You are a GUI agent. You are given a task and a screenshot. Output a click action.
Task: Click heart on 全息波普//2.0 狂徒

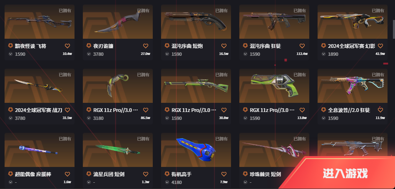click(380, 110)
